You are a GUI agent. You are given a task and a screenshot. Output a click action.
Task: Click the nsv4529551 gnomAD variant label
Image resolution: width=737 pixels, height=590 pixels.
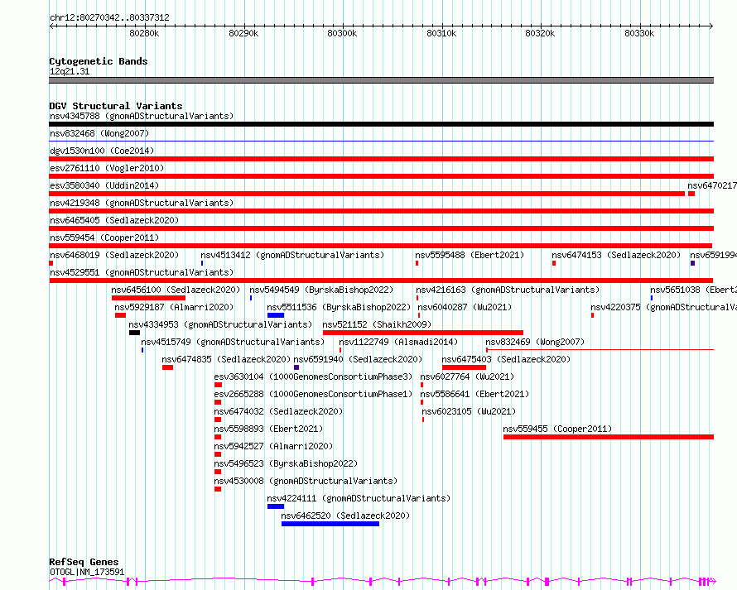(x=142, y=272)
